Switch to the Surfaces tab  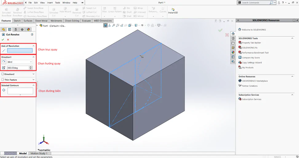click(28, 21)
